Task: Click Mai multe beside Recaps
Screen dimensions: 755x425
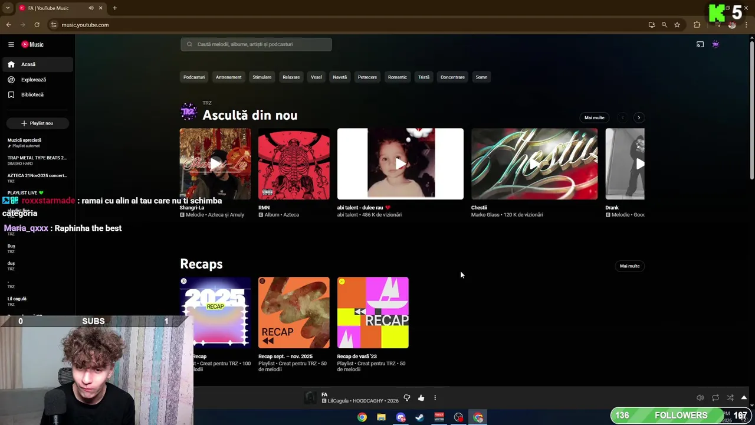Action: 629,266
